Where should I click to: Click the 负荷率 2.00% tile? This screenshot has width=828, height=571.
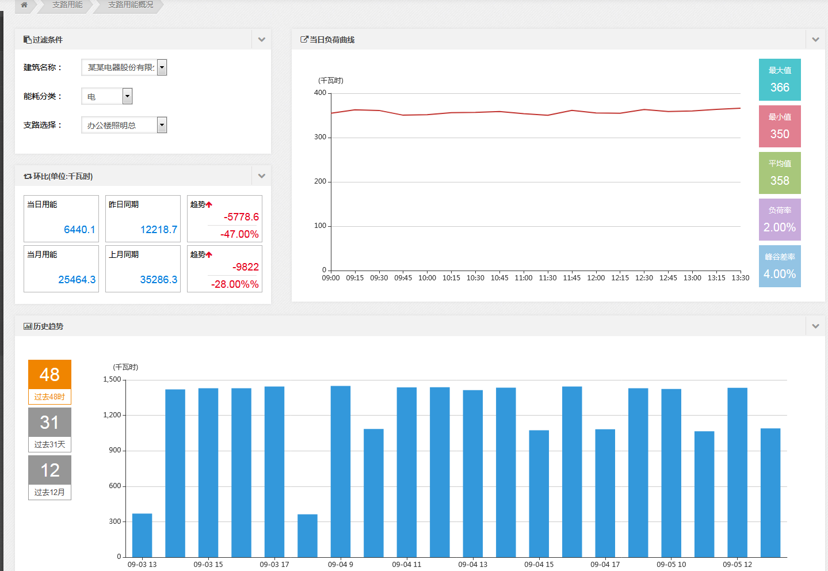tap(780, 219)
